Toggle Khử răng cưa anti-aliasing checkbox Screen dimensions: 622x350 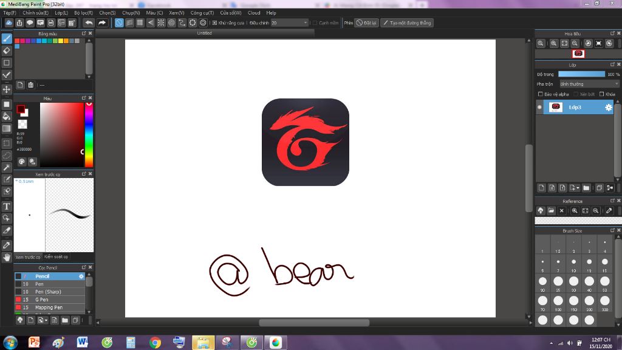tap(214, 23)
